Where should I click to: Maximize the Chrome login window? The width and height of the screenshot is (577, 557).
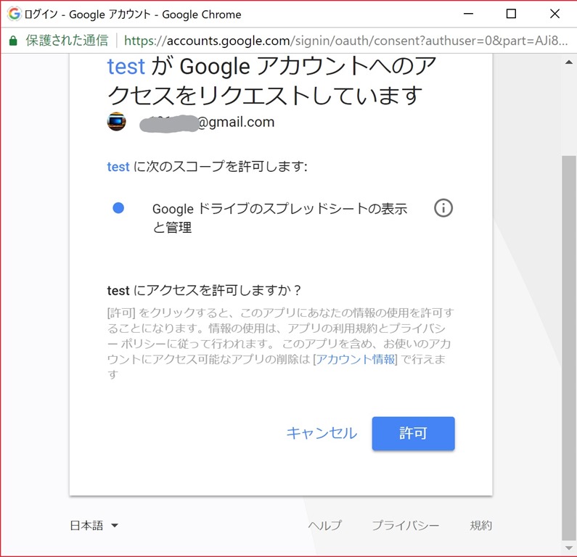coord(511,14)
